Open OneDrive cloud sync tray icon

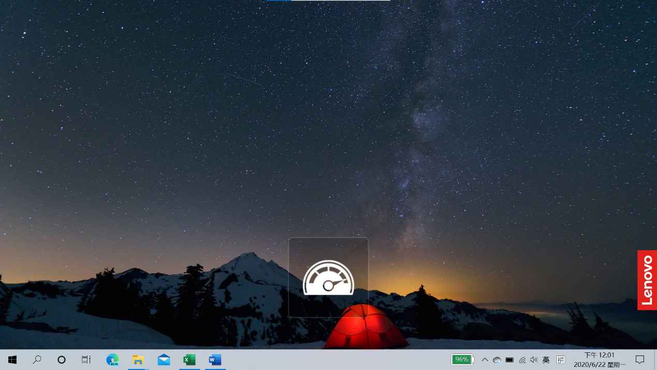pos(497,360)
